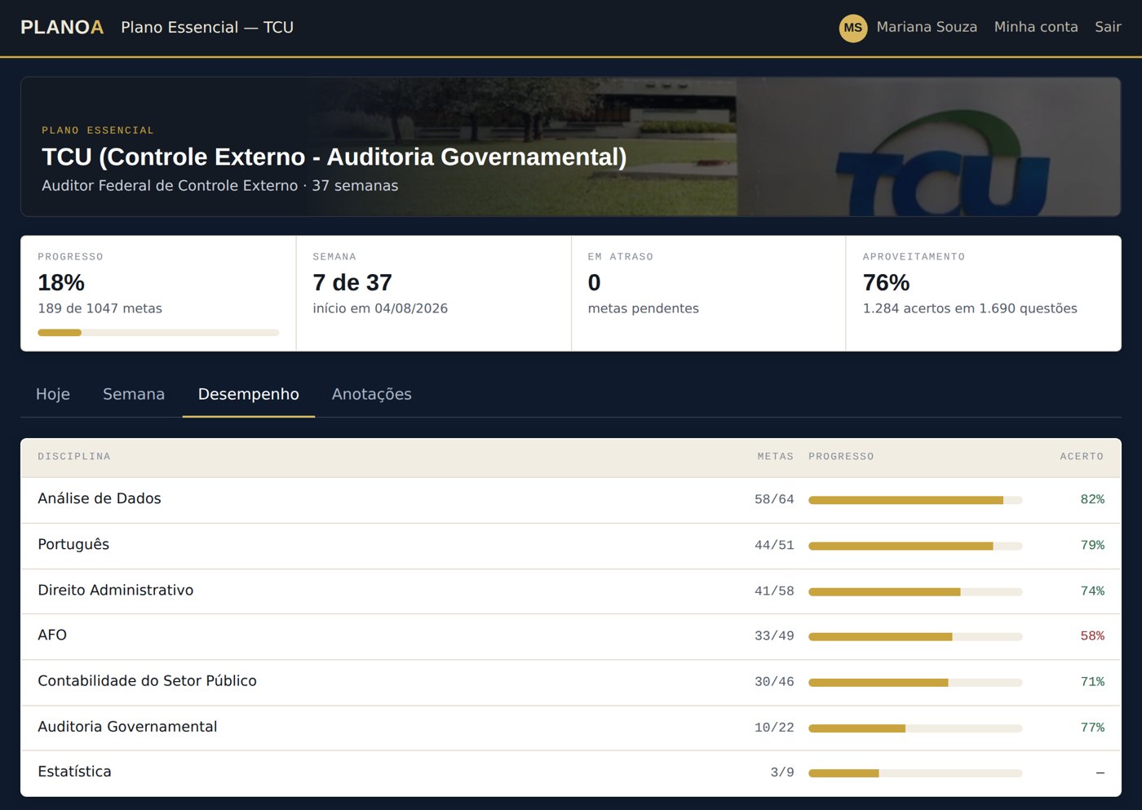Click the 189 de 1047 metas text
Viewport: 1142px width, 810px height.
tap(100, 308)
